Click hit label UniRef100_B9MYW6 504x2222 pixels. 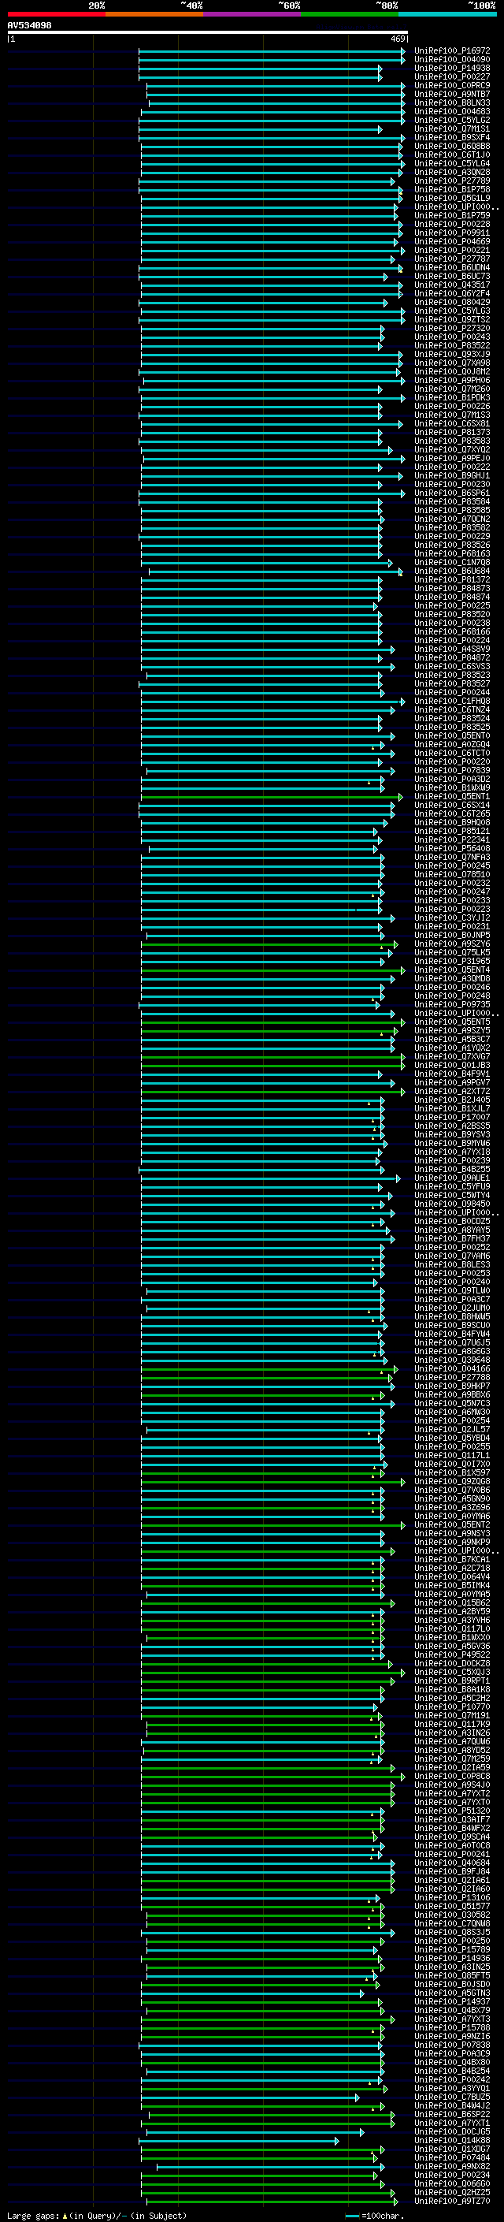(x=452, y=1144)
